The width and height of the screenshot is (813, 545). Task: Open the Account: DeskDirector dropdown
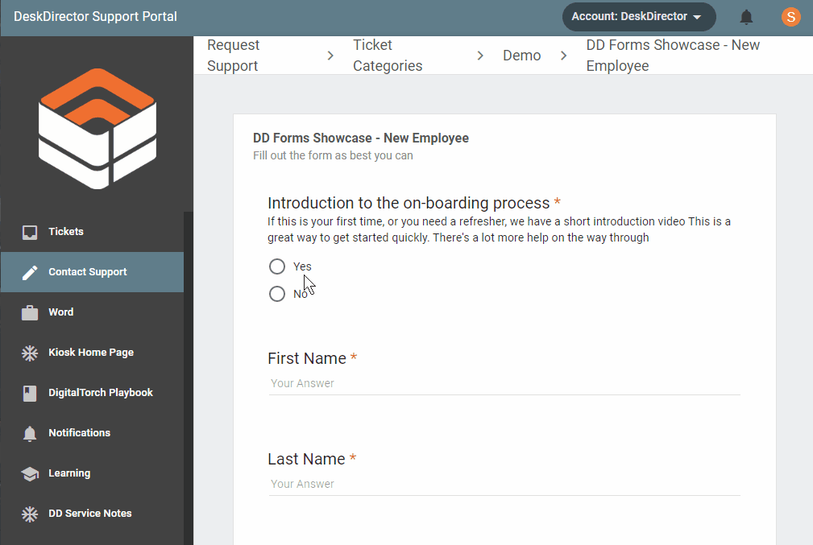(639, 17)
